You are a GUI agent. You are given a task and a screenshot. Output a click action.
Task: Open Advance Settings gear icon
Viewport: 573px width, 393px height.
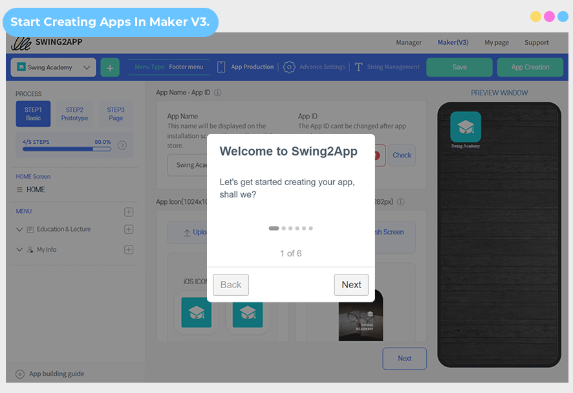289,67
